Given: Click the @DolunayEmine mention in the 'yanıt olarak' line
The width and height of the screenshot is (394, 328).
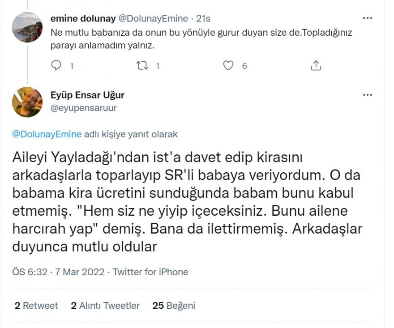Looking at the screenshot, I should (47, 134).
